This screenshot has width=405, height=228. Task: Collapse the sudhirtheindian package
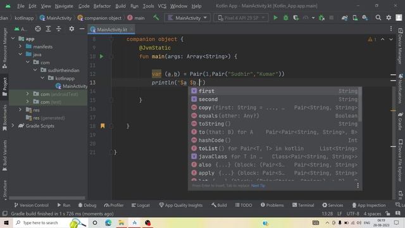click(x=35, y=70)
